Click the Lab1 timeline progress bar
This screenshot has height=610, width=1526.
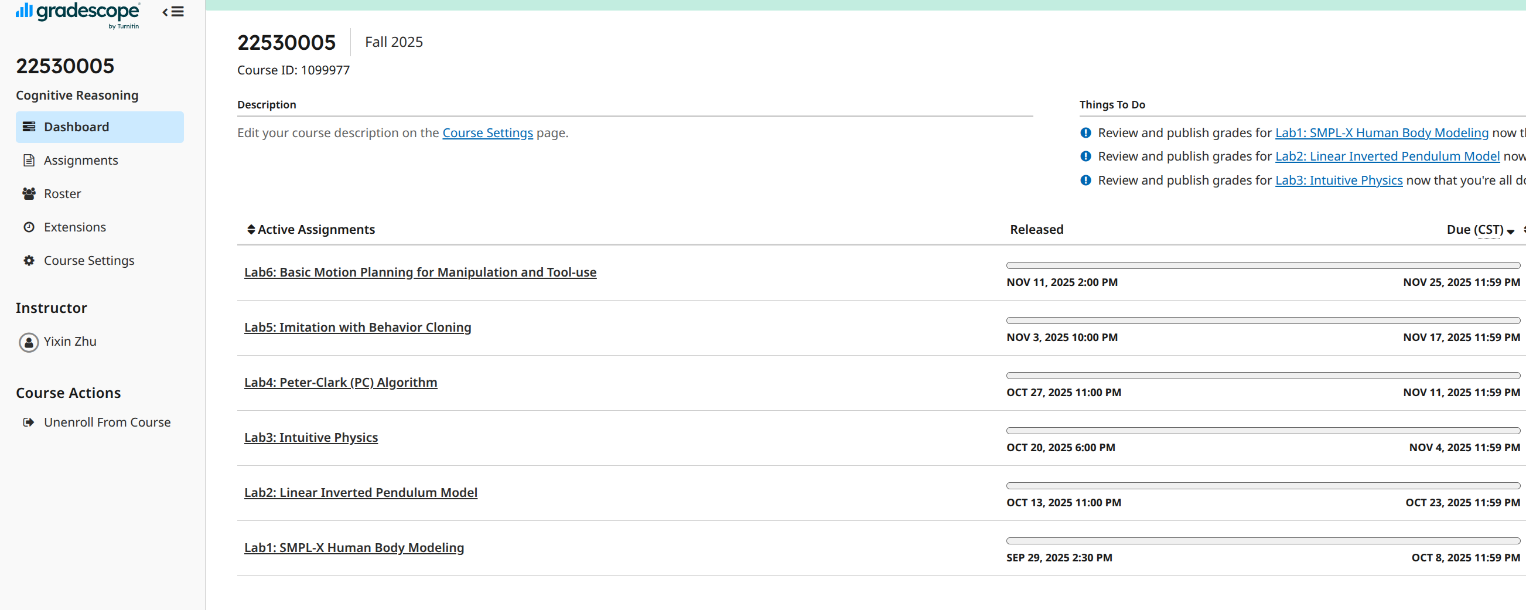pos(1263,541)
